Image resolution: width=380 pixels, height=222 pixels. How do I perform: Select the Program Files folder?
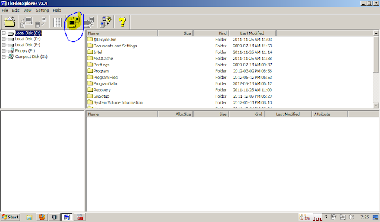[x=106, y=78]
